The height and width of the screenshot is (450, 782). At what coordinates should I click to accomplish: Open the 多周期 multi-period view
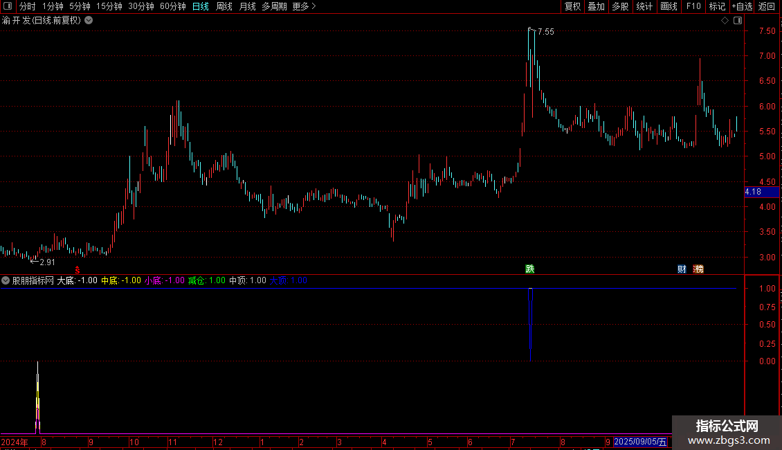(274, 6)
